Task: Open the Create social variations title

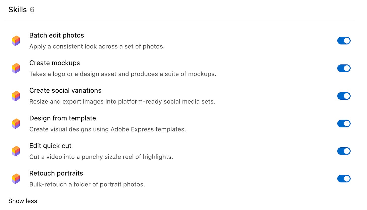Action: [x=65, y=90]
